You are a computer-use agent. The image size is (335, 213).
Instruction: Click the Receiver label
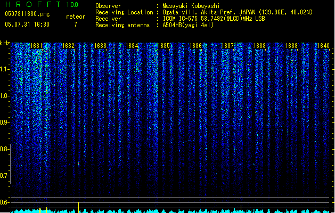(x=108, y=19)
